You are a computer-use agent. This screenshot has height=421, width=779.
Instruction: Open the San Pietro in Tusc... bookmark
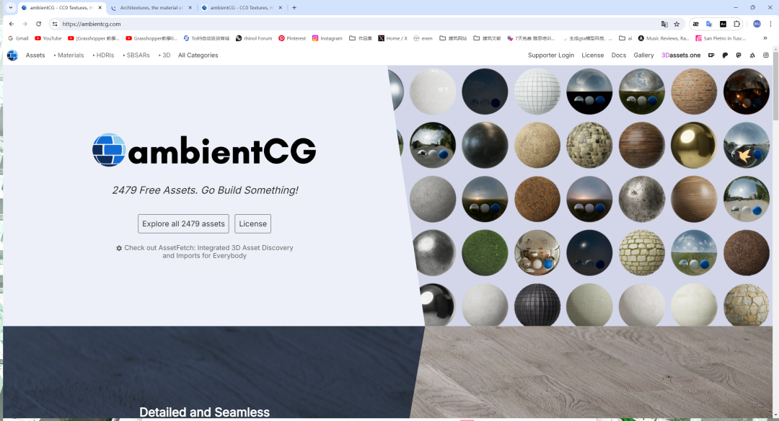721,38
